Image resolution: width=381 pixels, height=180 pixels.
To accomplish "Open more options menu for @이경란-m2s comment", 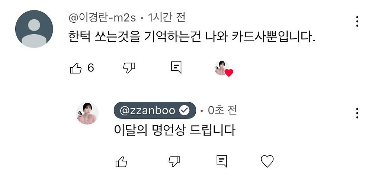I will pyautogui.click(x=357, y=21).
